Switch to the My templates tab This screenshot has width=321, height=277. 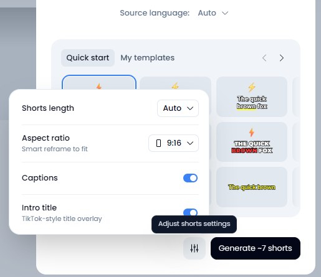[148, 58]
